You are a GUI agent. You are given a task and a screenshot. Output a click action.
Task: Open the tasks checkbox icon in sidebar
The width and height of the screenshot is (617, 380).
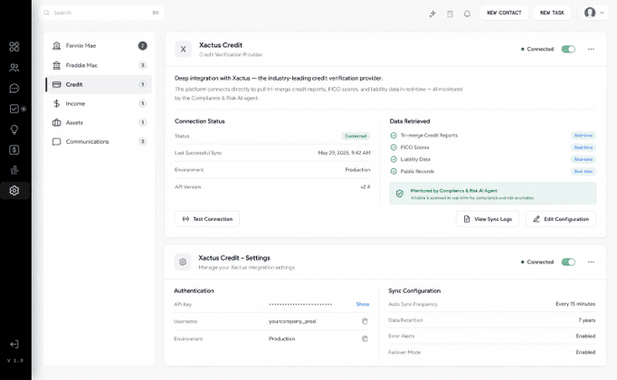tap(14, 109)
